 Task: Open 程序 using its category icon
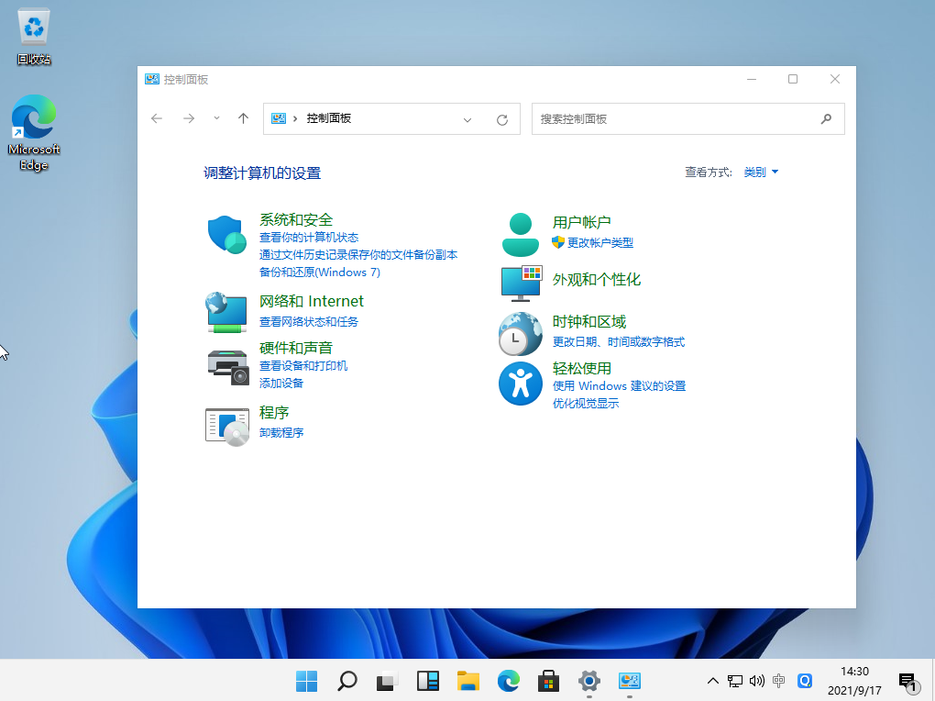[225, 425]
